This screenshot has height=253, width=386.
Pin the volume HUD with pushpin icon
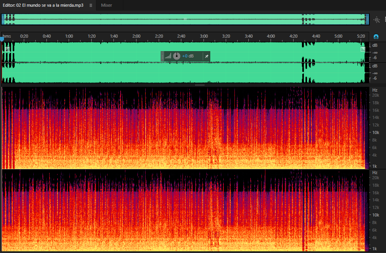(207, 56)
